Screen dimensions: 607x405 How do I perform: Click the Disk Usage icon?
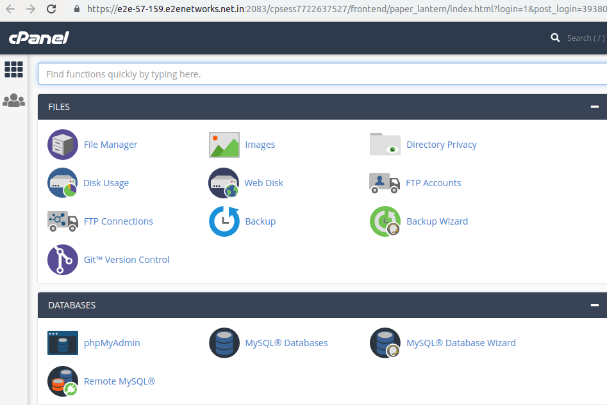pos(63,183)
